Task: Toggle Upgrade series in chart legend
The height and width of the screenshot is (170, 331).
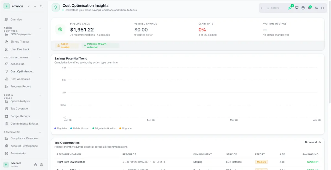Action: click(x=125, y=128)
